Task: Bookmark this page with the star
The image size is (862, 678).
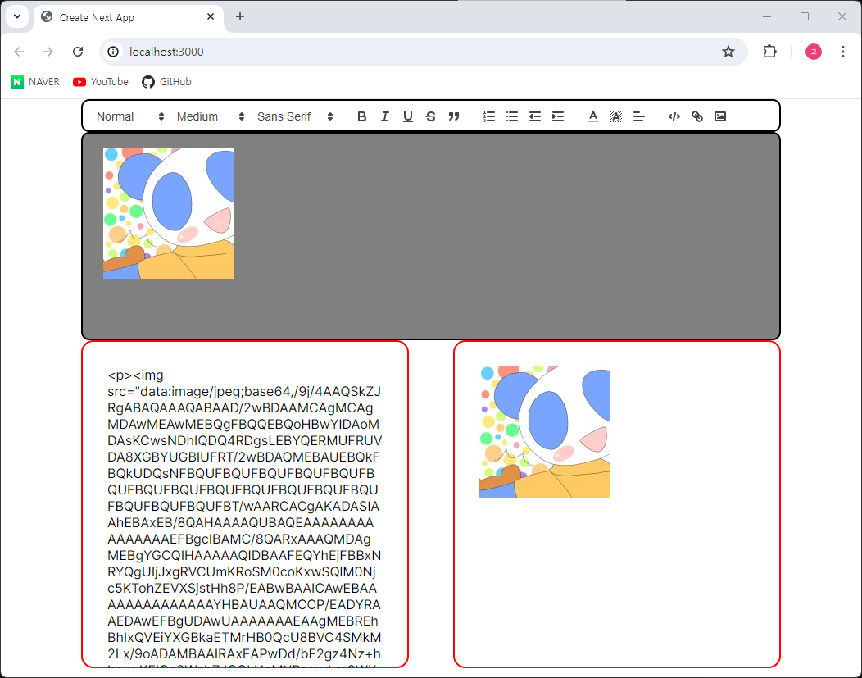Action: [x=728, y=52]
